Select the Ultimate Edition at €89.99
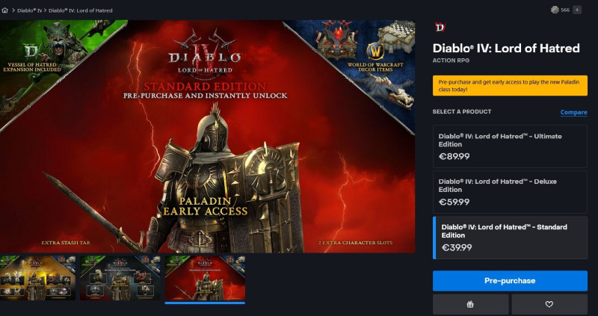The height and width of the screenshot is (316, 598). coord(510,146)
